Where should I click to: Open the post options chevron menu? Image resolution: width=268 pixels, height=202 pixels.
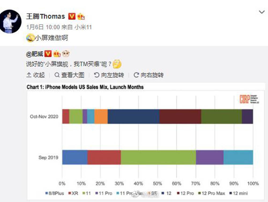click(262, 12)
